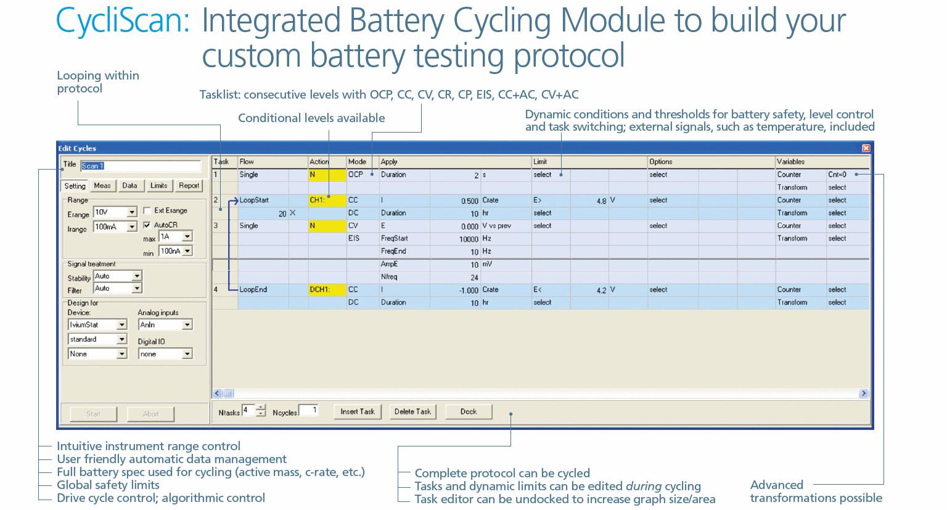Click the Abort button

(x=151, y=414)
